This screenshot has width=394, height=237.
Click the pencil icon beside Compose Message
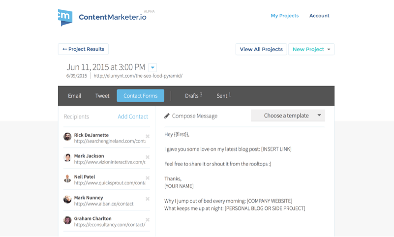pyautogui.click(x=167, y=116)
